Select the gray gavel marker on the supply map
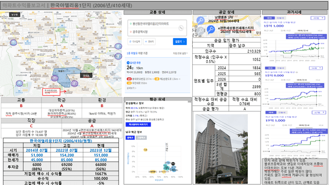The height and width of the screenshot is (185, 329). [200, 31]
